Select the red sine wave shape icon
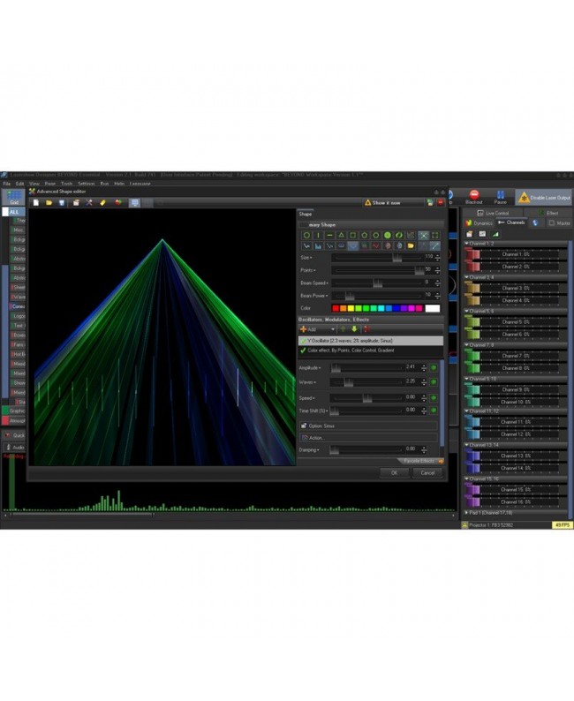574x701 pixels. [376, 246]
